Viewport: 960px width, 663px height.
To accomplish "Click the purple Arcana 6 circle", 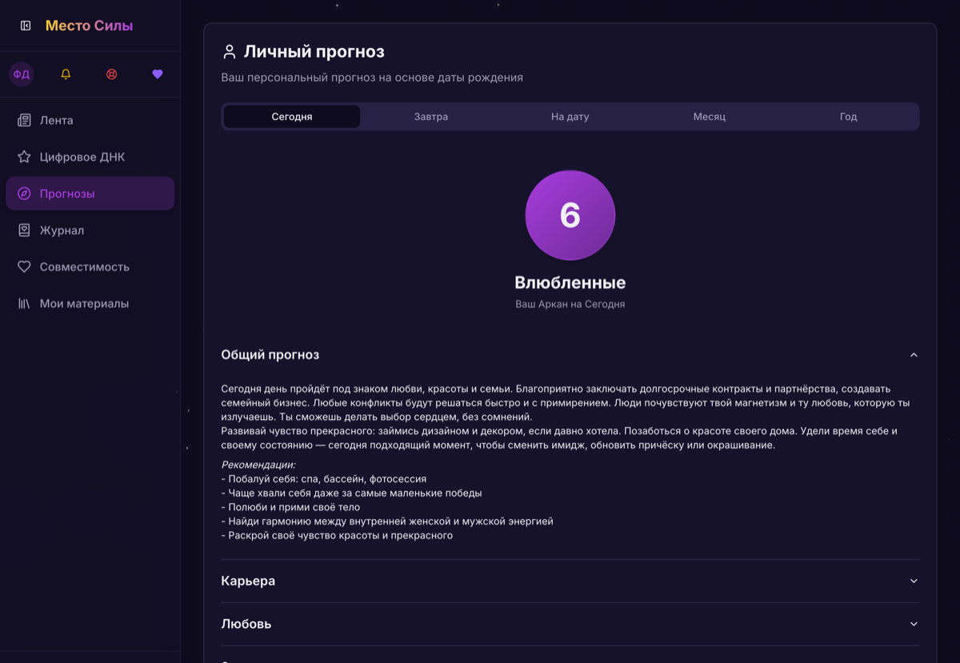I will pos(570,215).
